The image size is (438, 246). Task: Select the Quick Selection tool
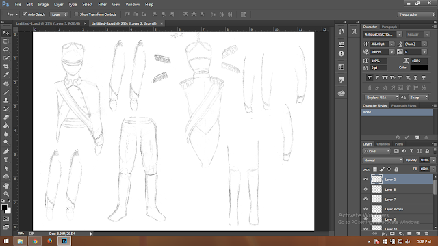coord(6,58)
